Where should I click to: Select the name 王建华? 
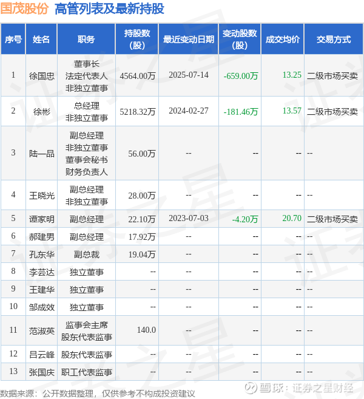41,290
